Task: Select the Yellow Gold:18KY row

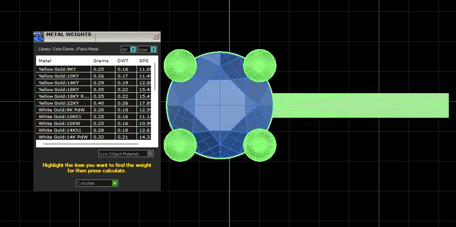Action: 94,89
